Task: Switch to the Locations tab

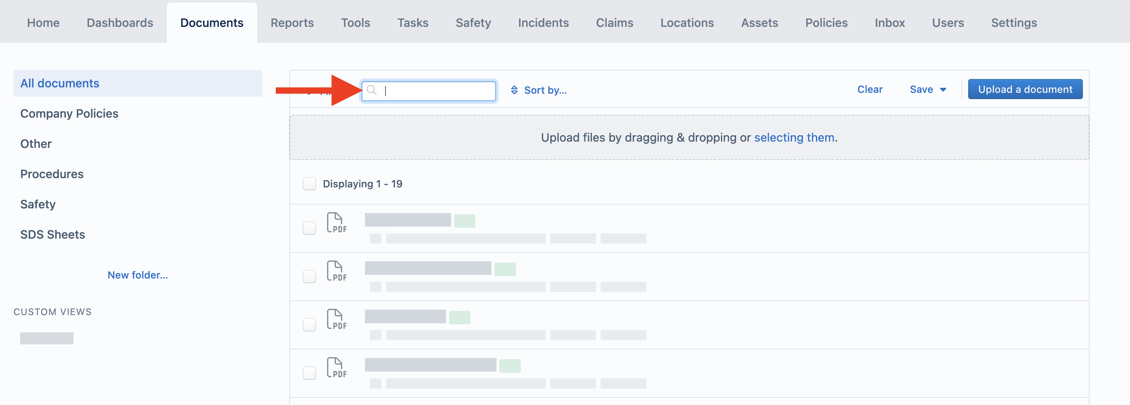Action: tap(687, 23)
